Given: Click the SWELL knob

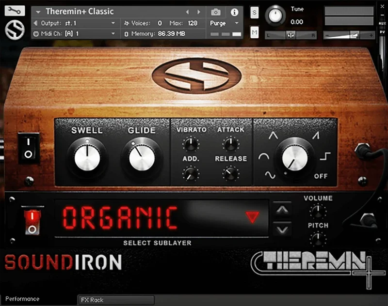Looking at the screenshot, I should (87, 157).
